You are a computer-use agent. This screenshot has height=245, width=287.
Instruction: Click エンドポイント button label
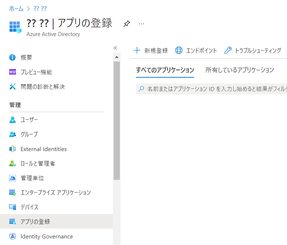tap(201, 51)
